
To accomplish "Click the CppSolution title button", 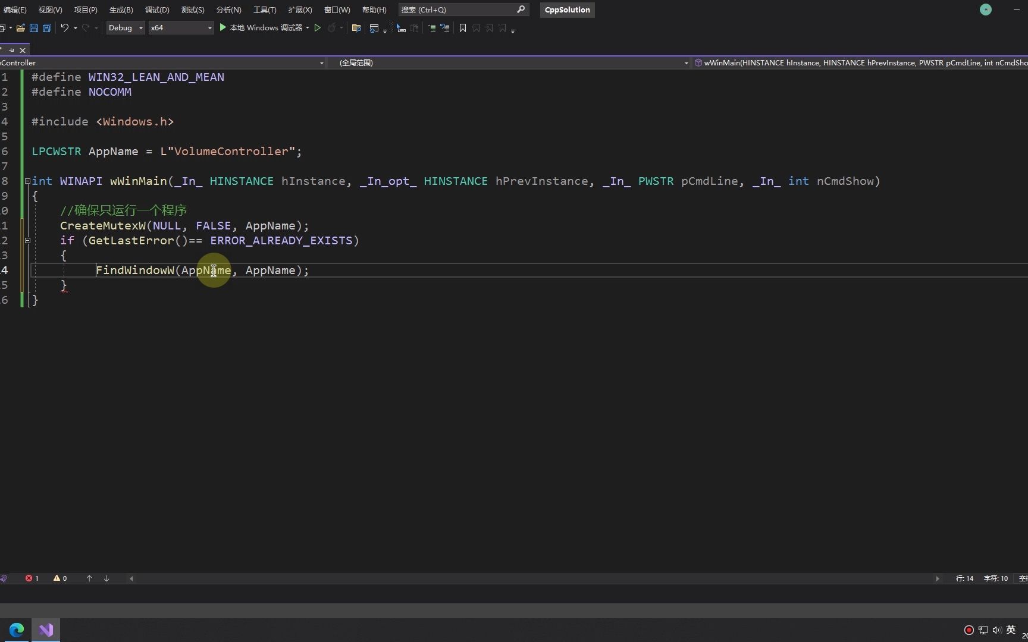I will pos(568,10).
